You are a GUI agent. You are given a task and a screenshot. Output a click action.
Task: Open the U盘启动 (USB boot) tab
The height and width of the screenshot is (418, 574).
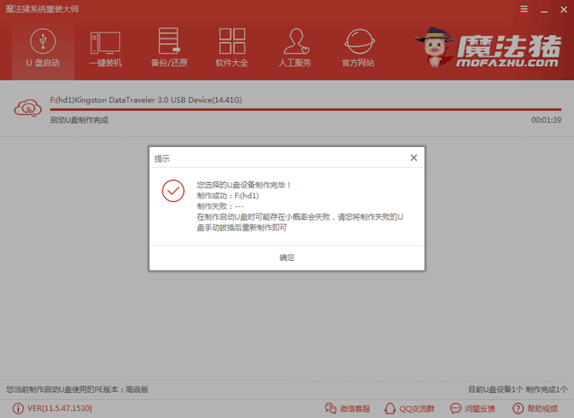point(38,48)
